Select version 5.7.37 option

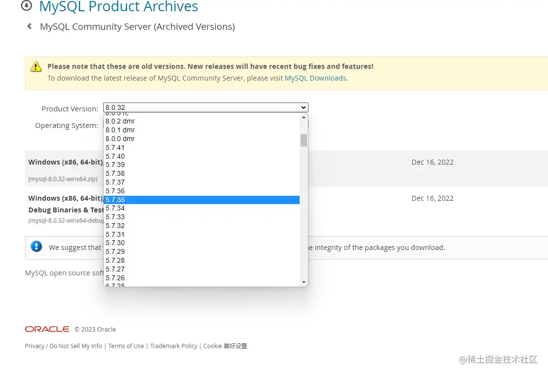(202, 182)
